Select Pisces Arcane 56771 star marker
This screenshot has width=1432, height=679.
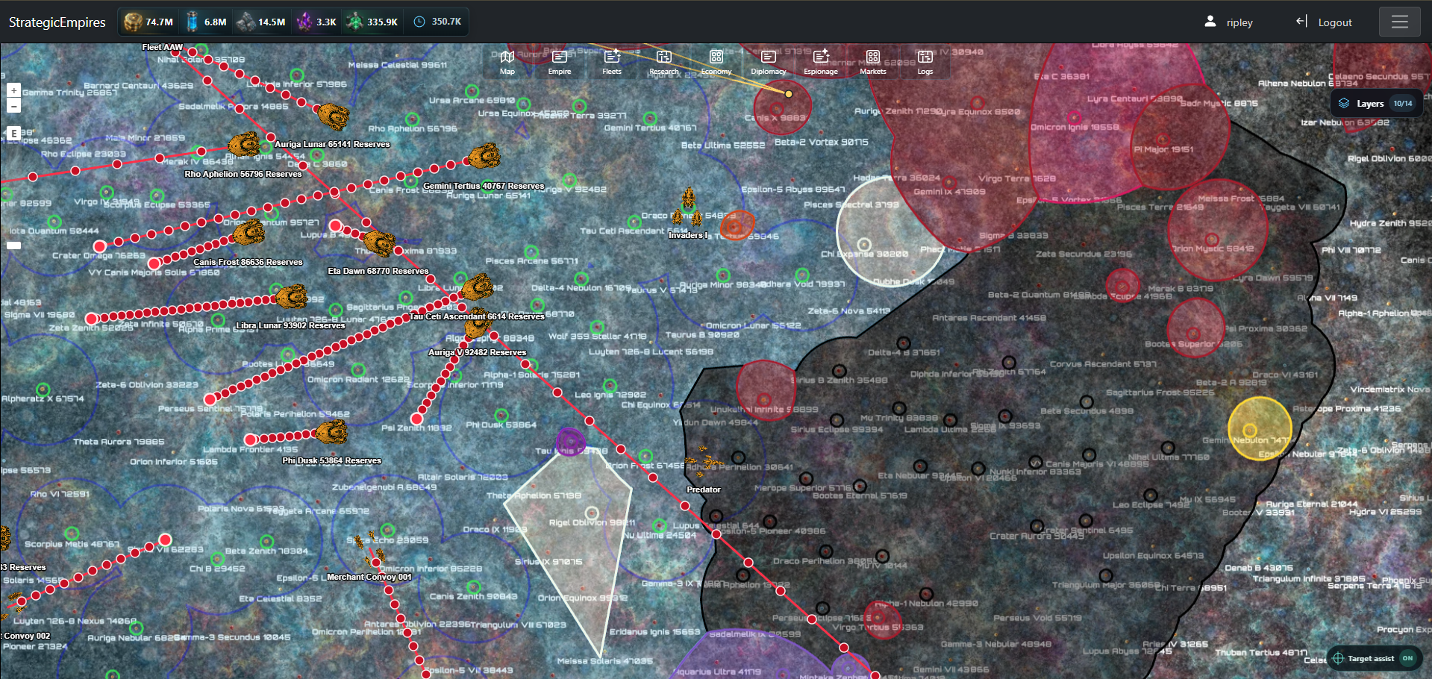531,251
